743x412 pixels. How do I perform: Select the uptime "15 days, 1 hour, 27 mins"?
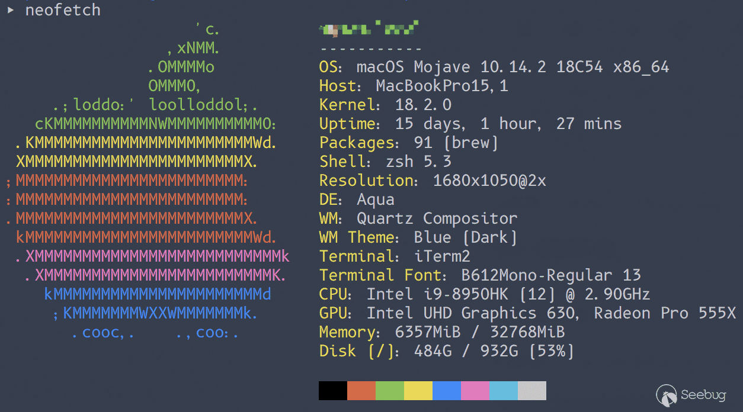[x=508, y=124]
